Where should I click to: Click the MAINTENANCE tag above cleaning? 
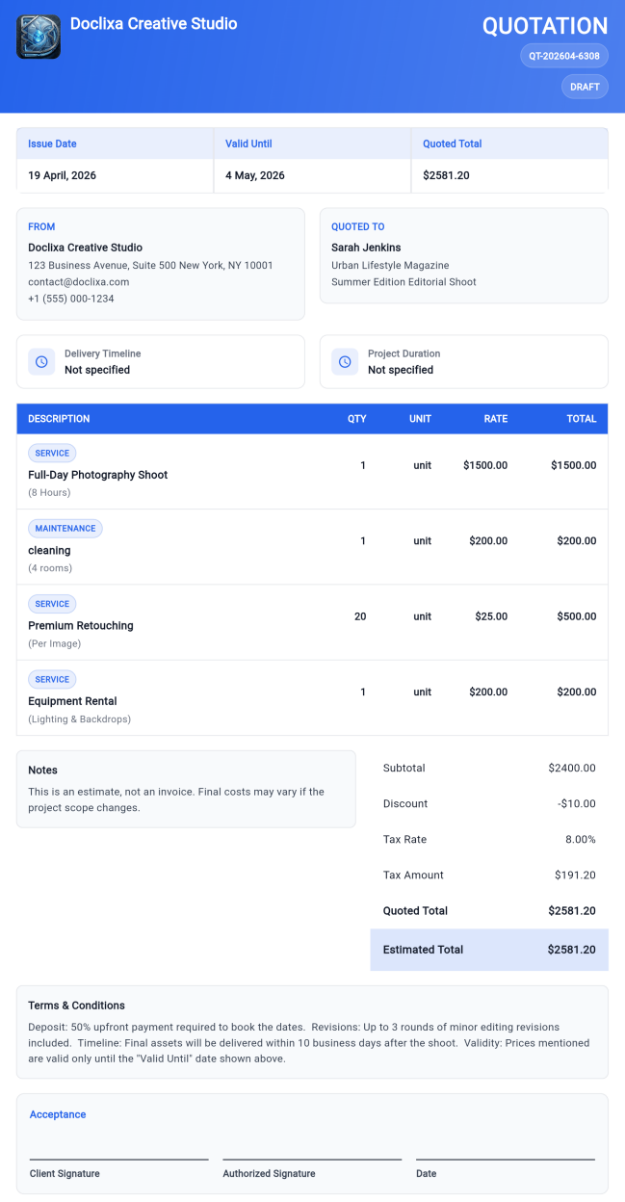point(65,528)
